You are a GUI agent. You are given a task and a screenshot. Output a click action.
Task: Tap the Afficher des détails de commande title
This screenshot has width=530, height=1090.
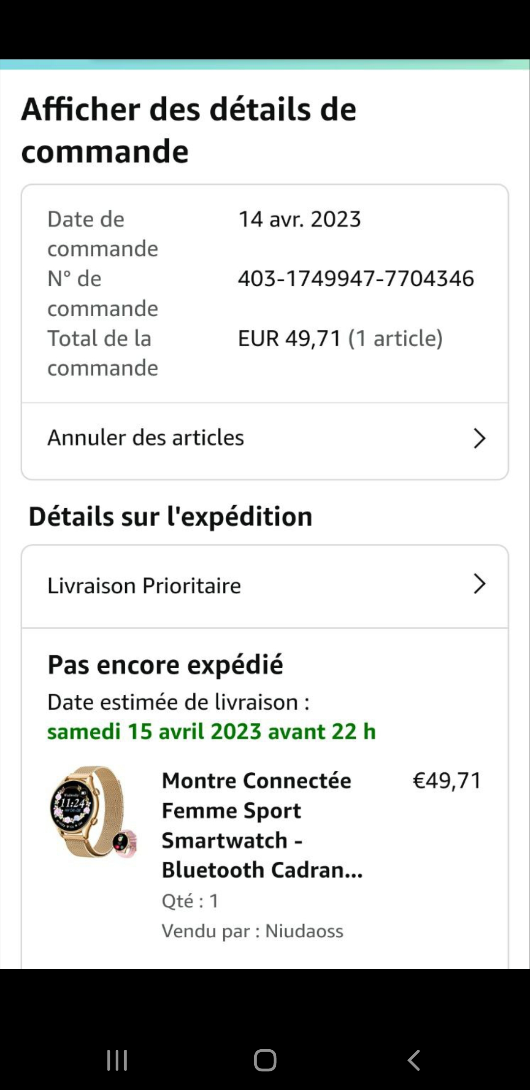189,130
